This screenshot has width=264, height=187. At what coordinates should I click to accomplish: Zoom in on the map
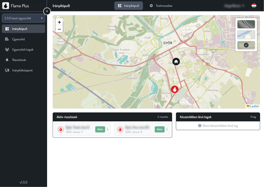coord(59,22)
